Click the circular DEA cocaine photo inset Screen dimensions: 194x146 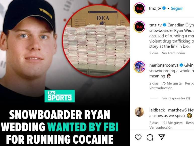(x=96, y=41)
